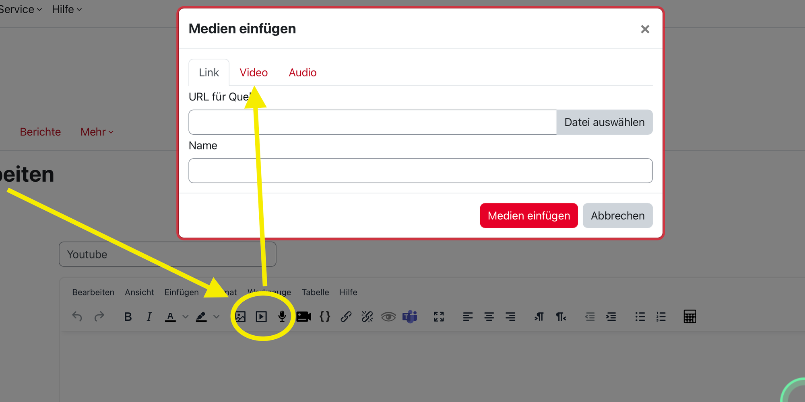Expand the Mehr navigation dropdown
This screenshot has height=402, width=805.
click(97, 132)
